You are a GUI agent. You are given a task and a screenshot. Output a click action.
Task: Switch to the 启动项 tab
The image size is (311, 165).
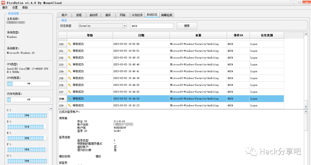click(94, 15)
